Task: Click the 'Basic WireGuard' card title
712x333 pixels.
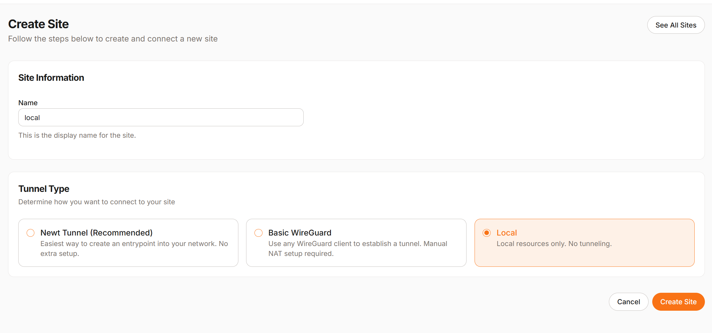Action: coord(300,233)
